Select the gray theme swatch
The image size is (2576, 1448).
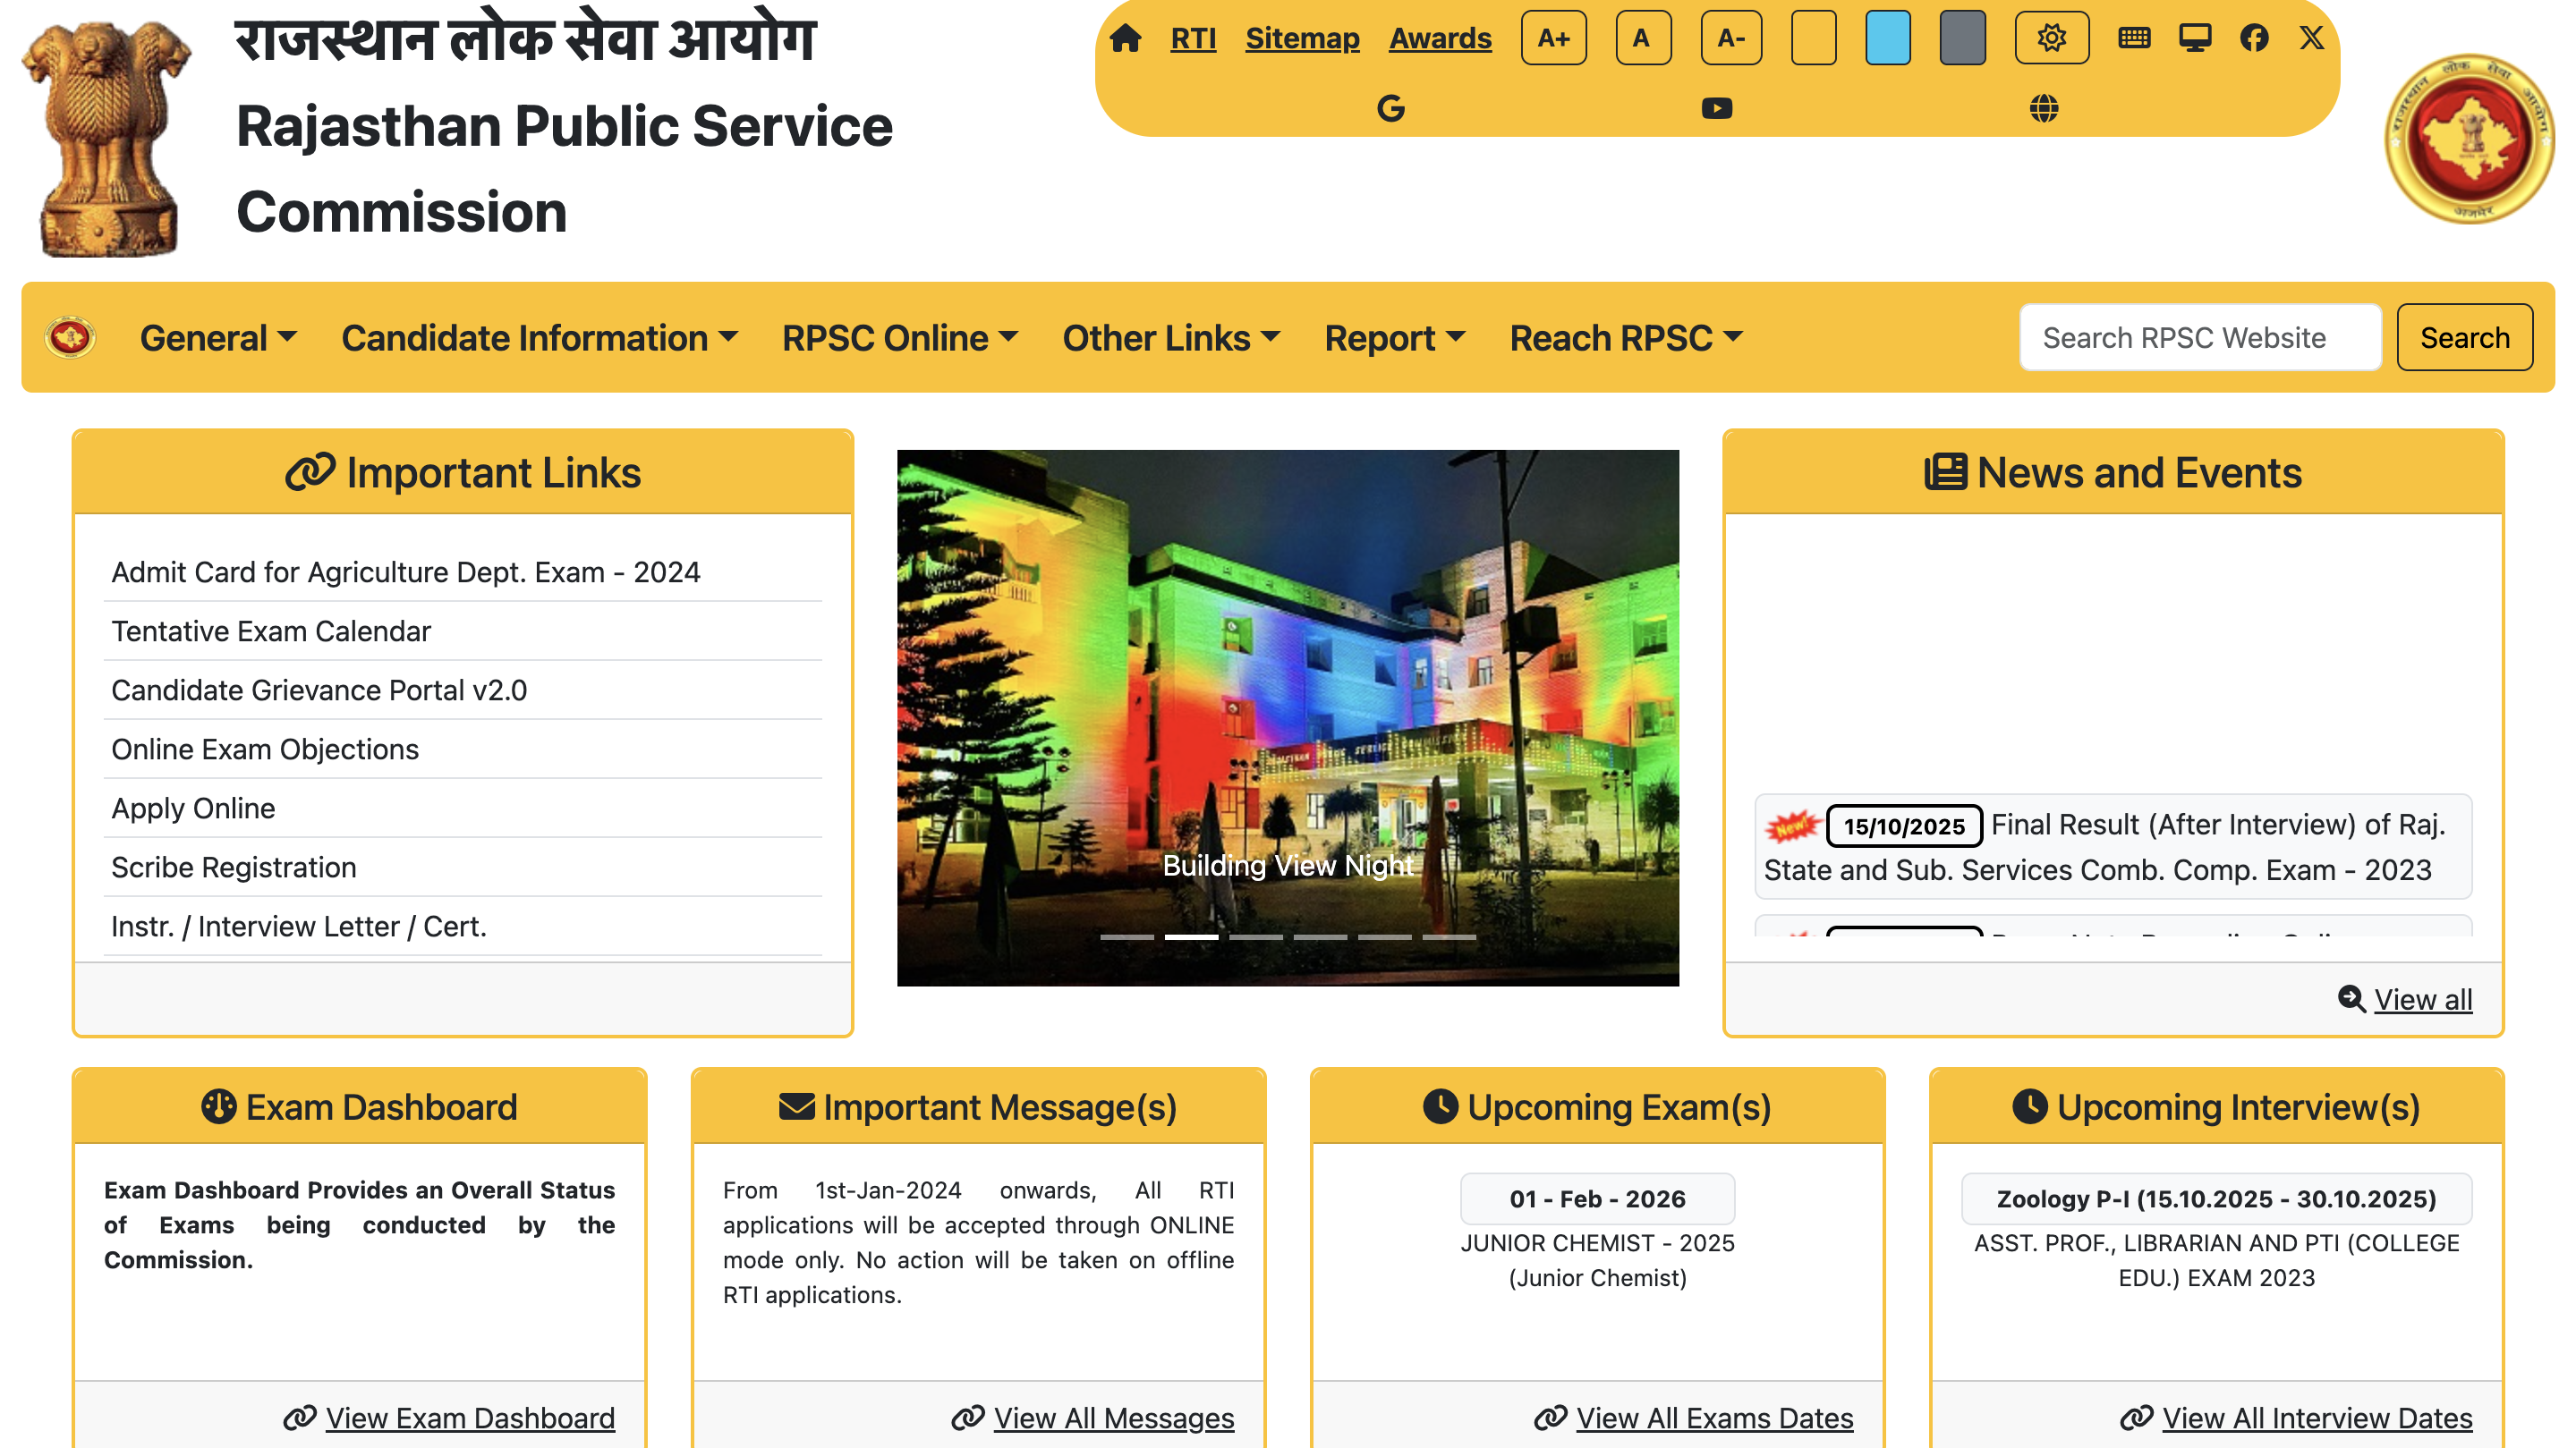(x=1962, y=38)
